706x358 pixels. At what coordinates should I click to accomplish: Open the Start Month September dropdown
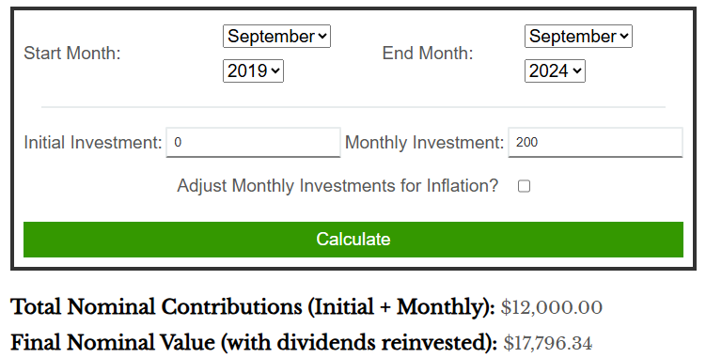[x=276, y=36]
